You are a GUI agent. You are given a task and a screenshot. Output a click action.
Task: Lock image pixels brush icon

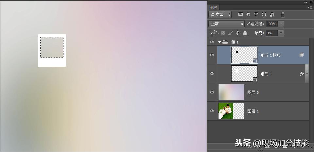231,33
